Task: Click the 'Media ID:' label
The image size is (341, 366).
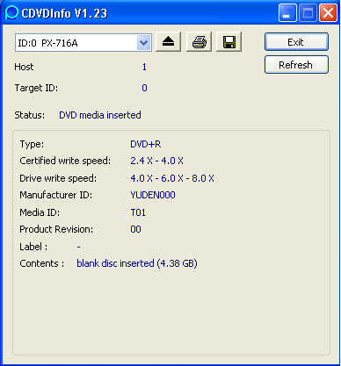Action: coord(40,212)
